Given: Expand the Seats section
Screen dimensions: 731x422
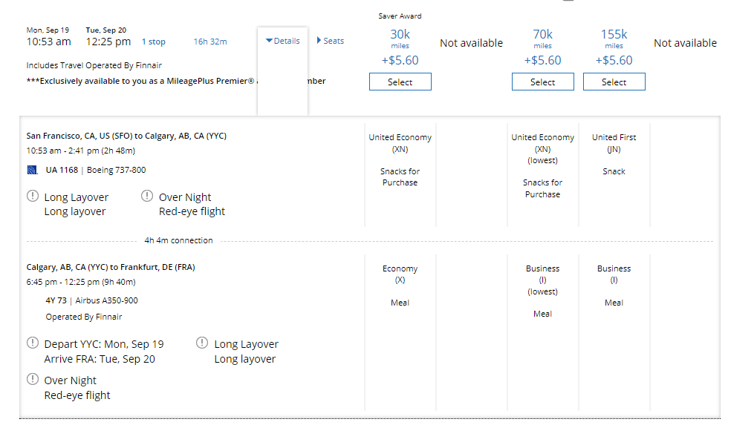Looking at the screenshot, I should click(x=331, y=41).
